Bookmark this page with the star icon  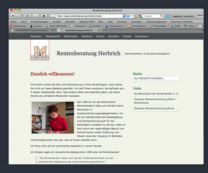pos(128,16)
